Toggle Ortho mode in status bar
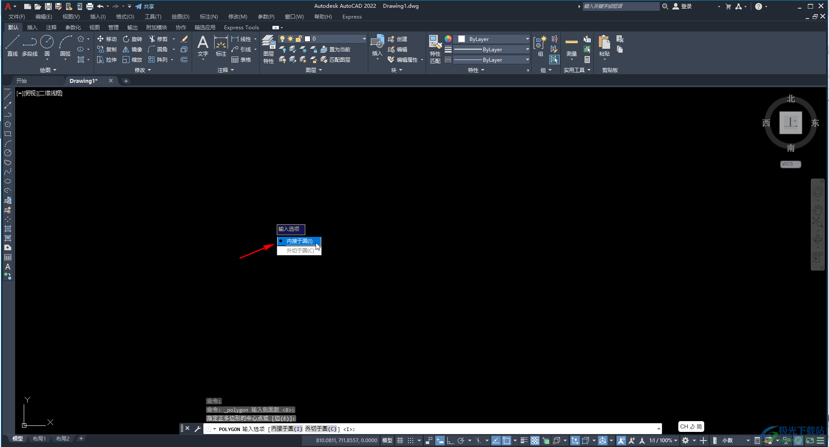The width and height of the screenshot is (829, 447). [450, 441]
